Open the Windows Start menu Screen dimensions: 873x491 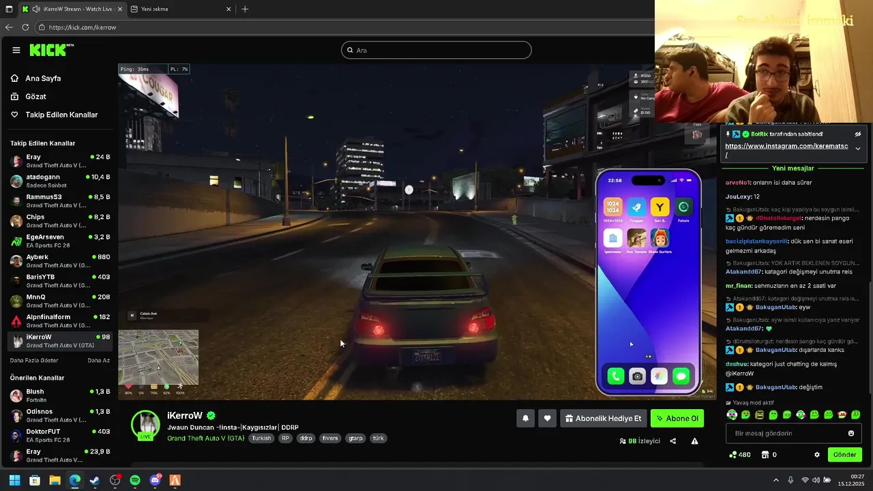[x=14, y=480]
